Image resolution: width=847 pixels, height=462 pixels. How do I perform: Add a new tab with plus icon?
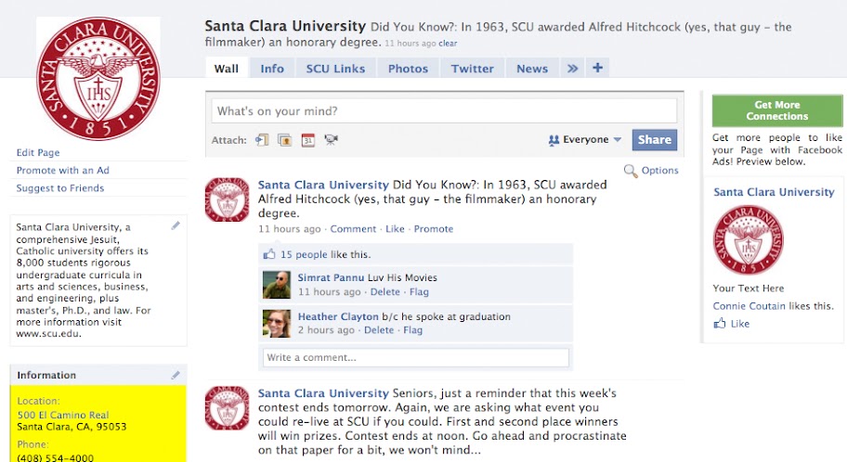597,68
